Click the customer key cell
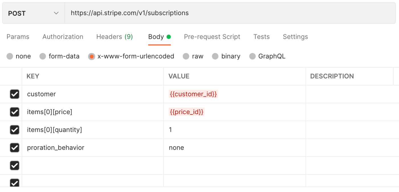The width and height of the screenshot is (399, 192). (93, 94)
